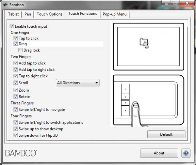Click the Two Fingers section label
Screen dimensions: 196x165
[x=21, y=57]
